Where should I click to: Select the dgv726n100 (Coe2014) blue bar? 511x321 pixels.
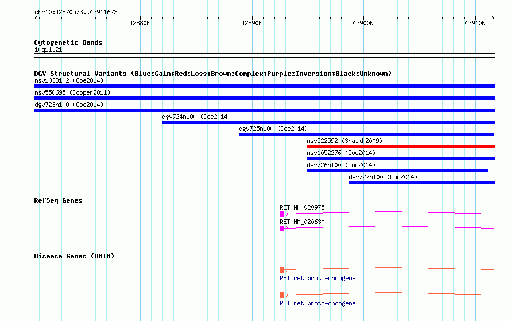click(397, 171)
